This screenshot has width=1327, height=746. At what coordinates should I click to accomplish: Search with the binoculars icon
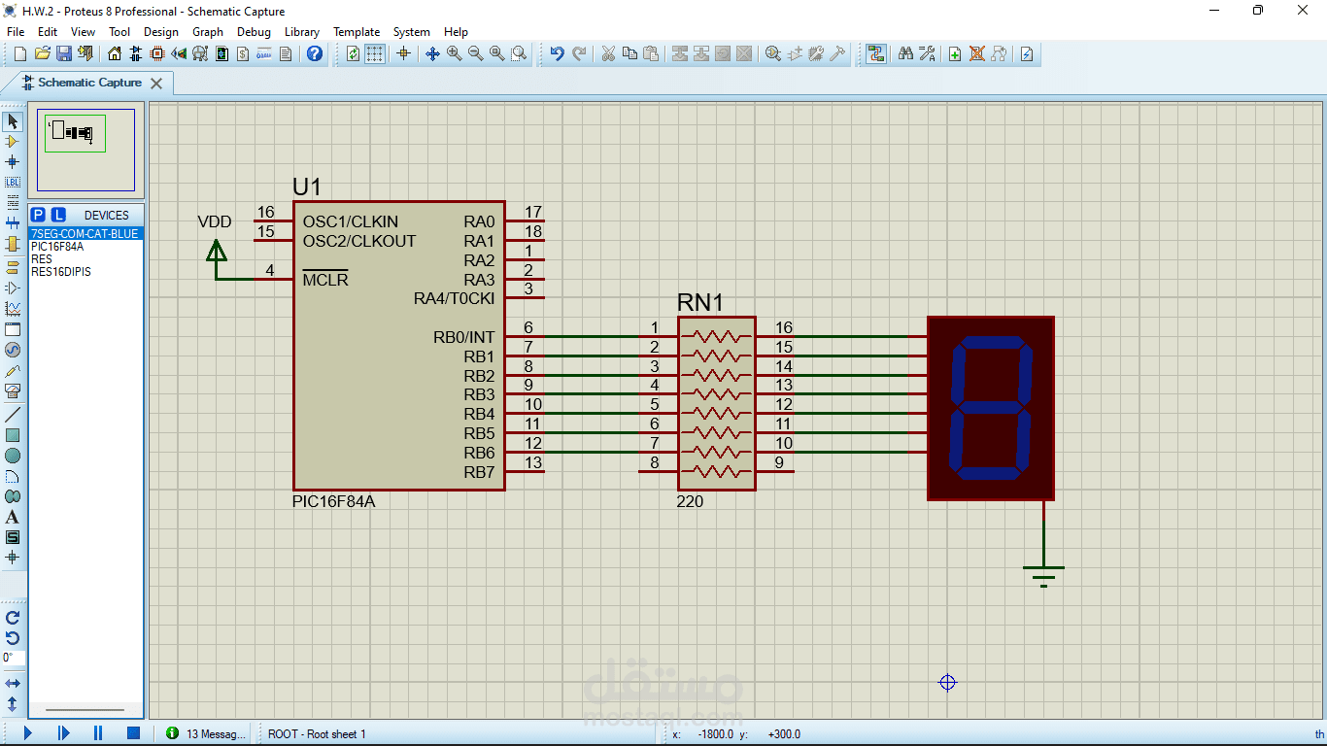(905, 53)
